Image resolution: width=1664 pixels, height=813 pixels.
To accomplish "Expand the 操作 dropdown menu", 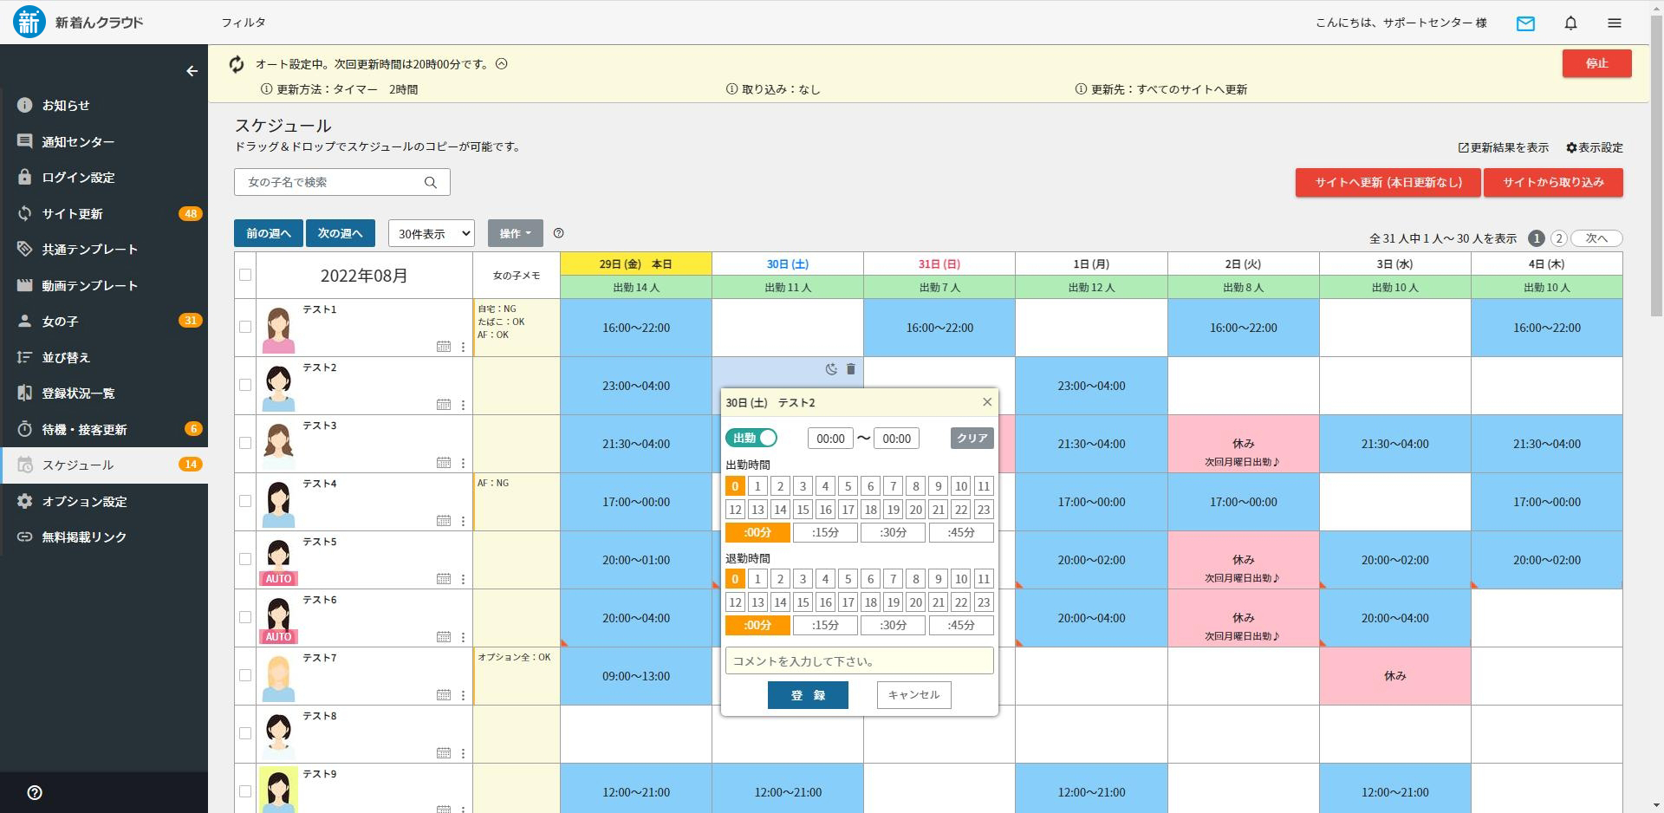I will (x=515, y=233).
